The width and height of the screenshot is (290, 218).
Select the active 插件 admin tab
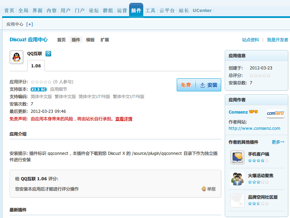[136, 10]
